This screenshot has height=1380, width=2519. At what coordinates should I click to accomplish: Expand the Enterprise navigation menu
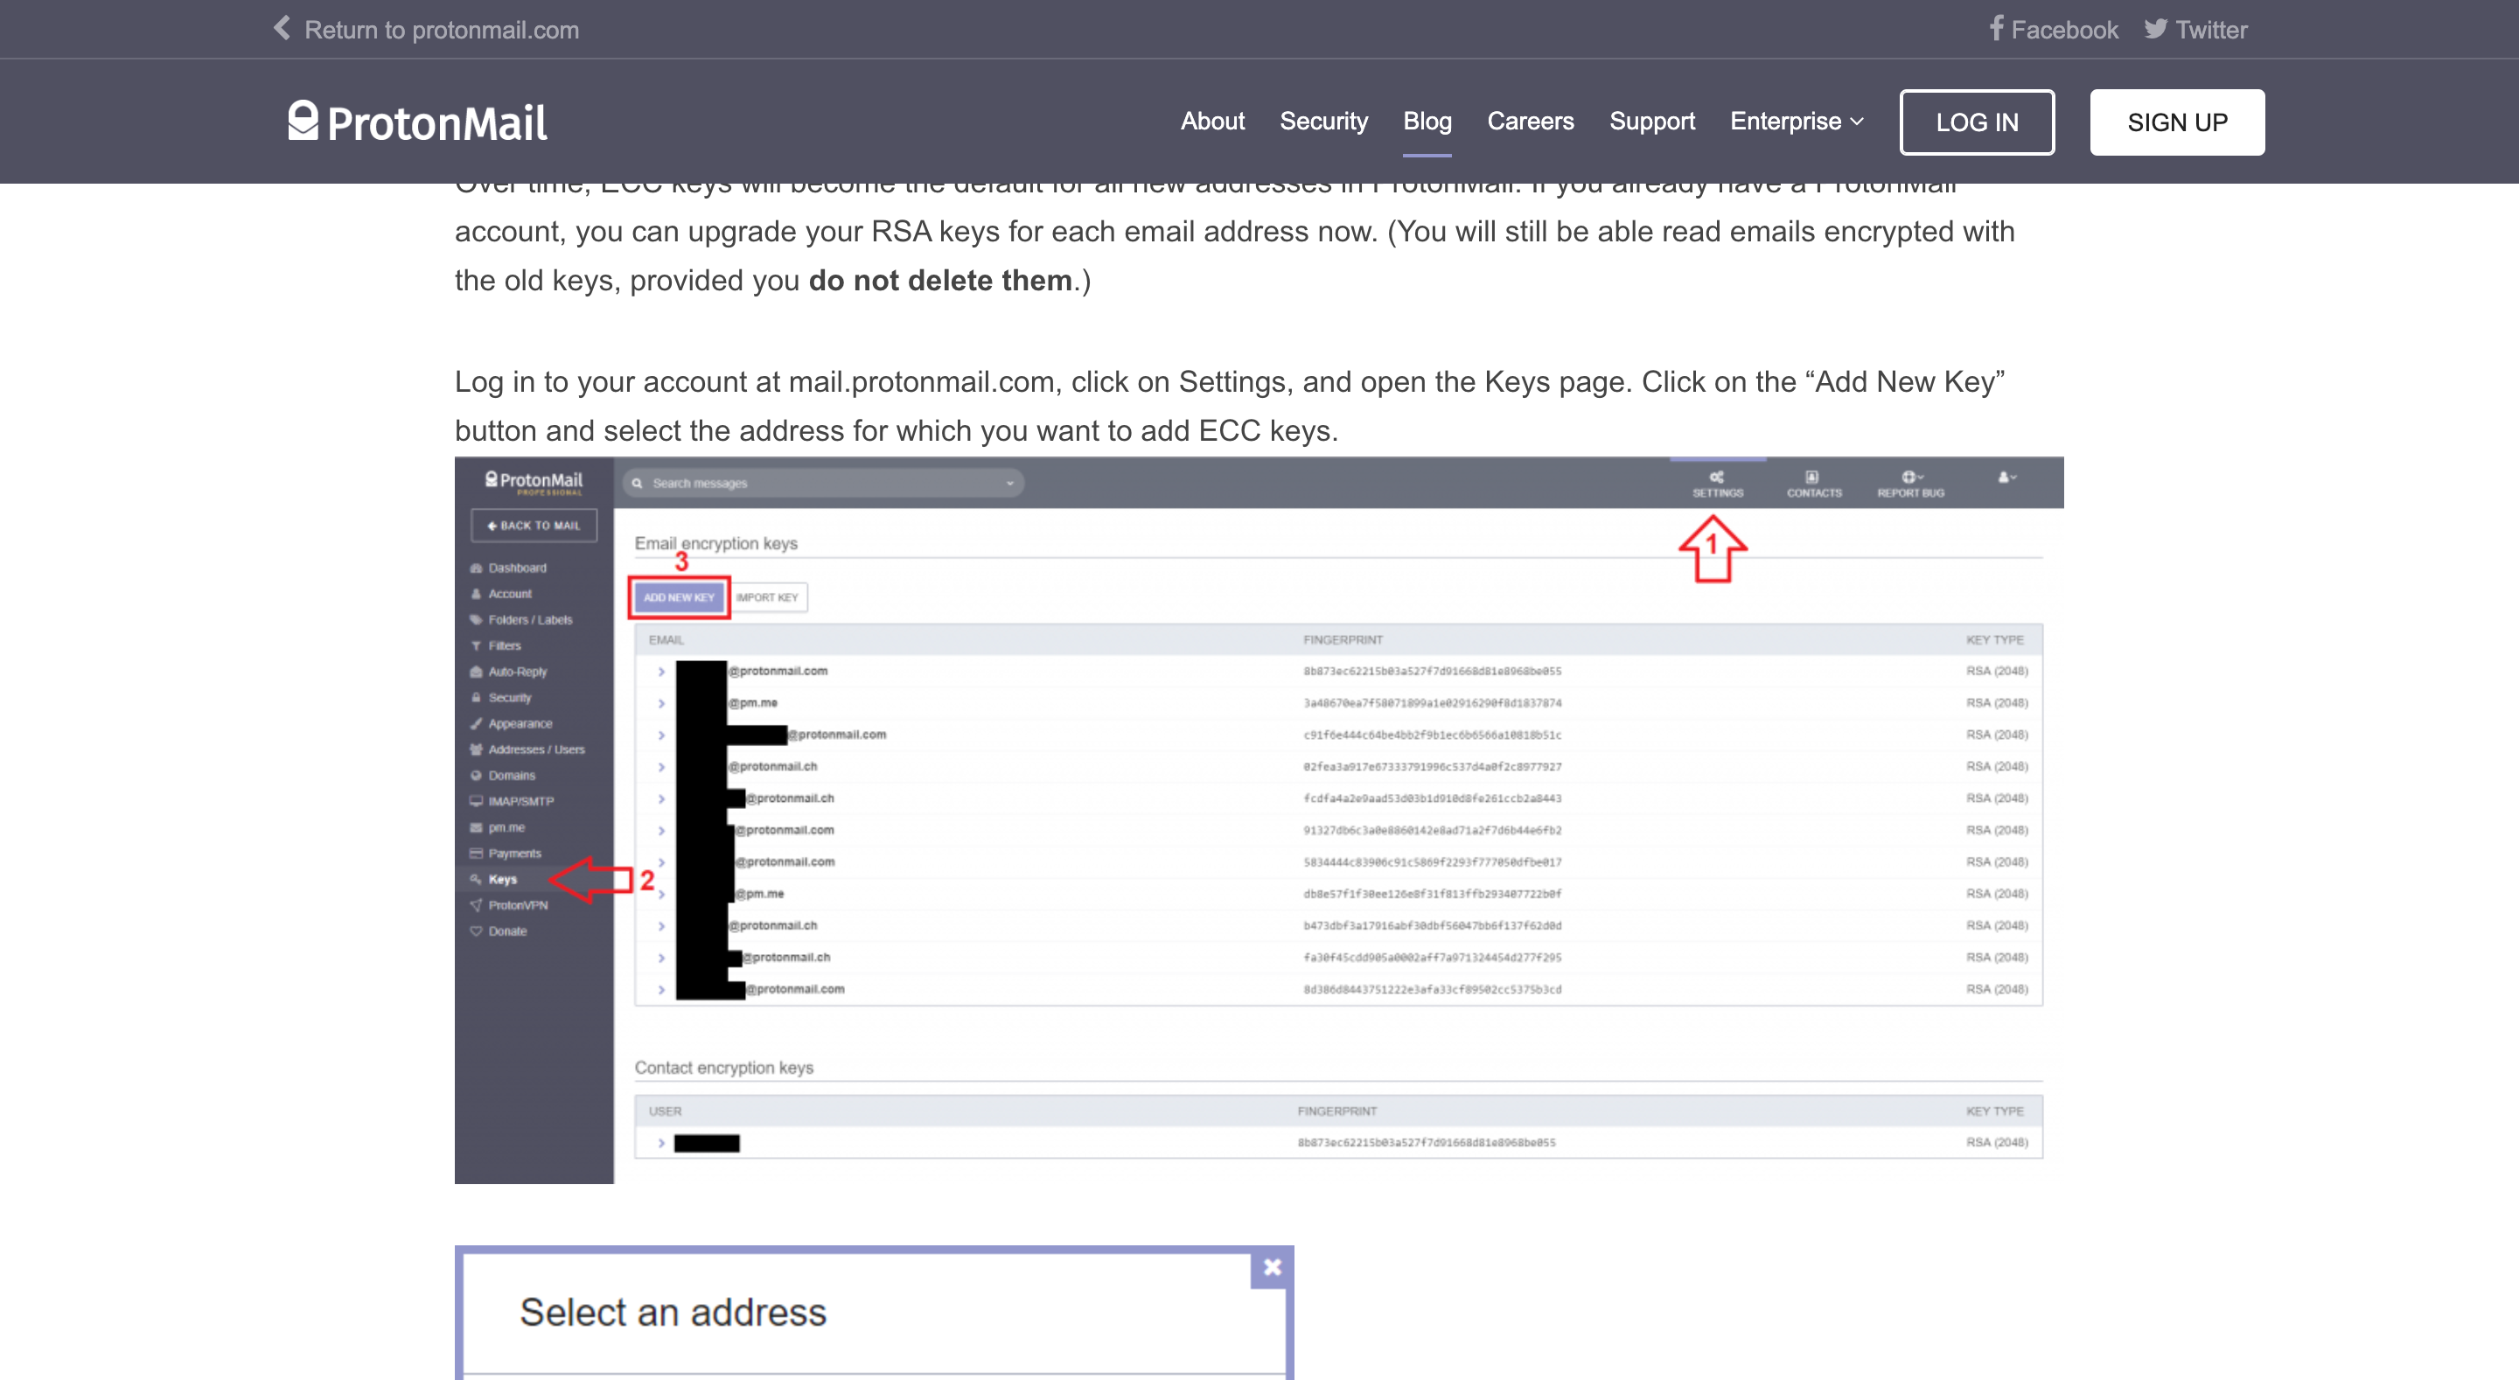pos(1796,122)
